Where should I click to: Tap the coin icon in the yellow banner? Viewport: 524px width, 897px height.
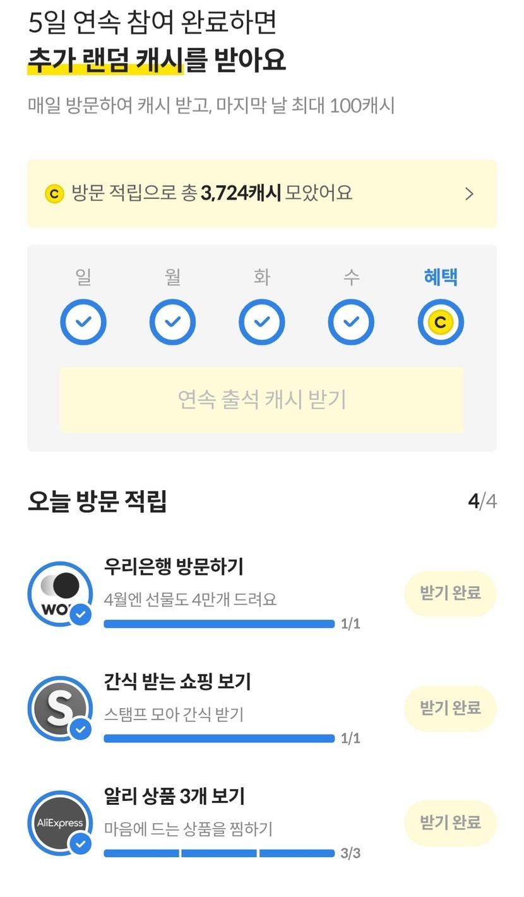pyautogui.click(x=54, y=194)
